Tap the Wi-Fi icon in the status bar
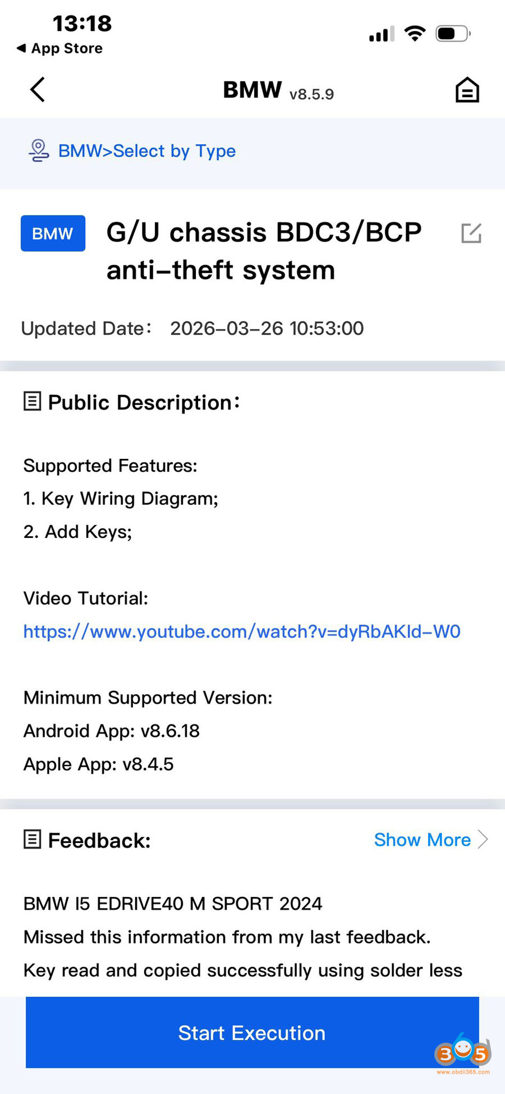The width and height of the screenshot is (505, 1094). coord(414,33)
